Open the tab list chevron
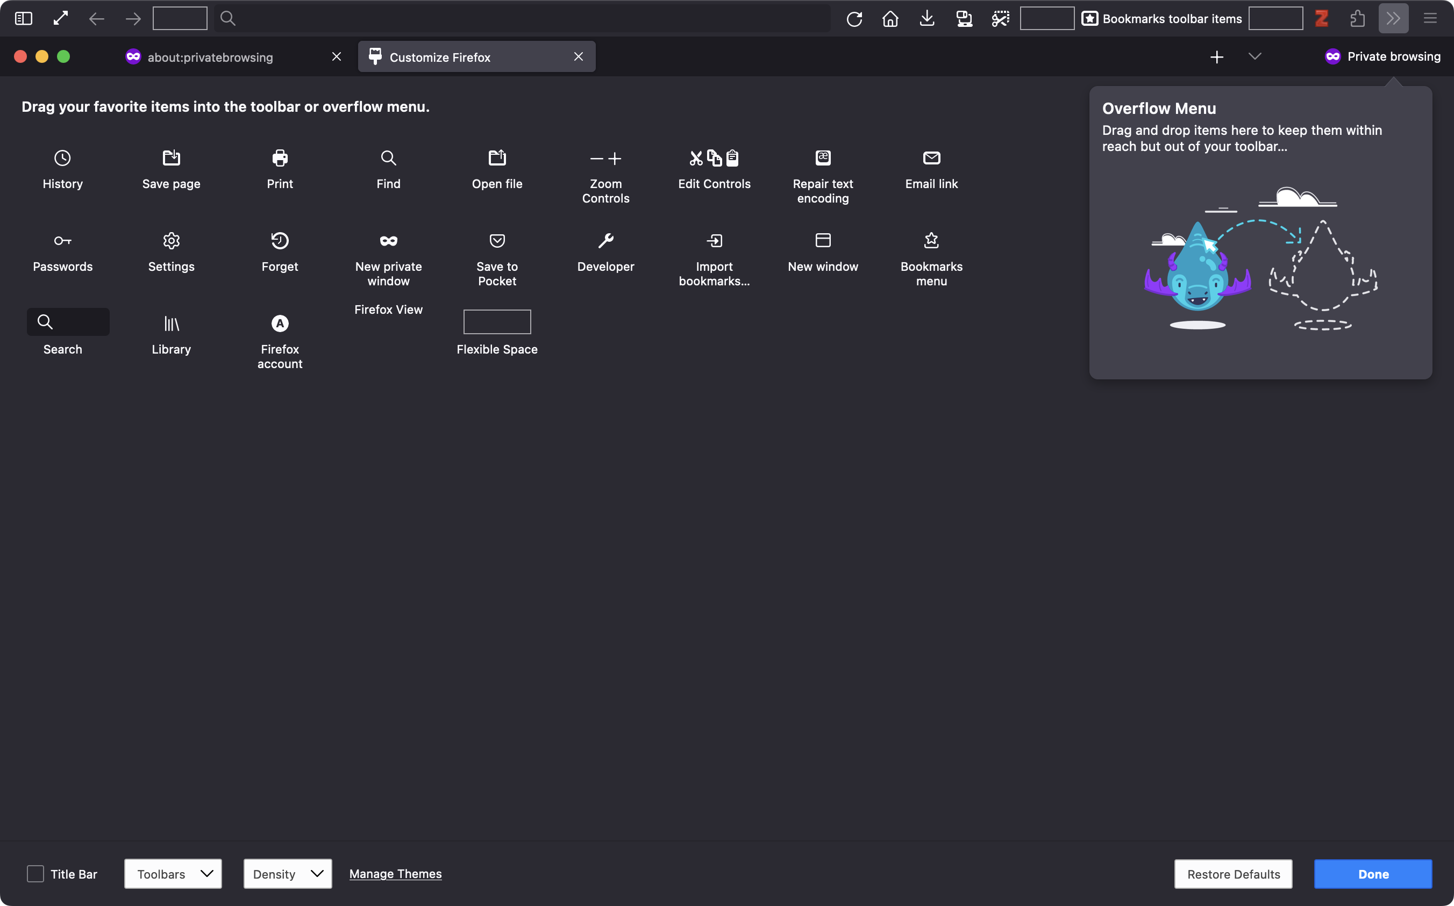Viewport: 1454px width, 906px height. [x=1256, y=56]
